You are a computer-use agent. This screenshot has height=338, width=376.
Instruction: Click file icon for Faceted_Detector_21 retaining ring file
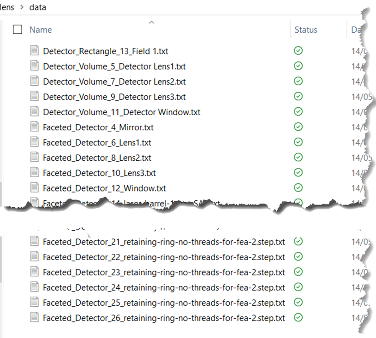(35, 241)
